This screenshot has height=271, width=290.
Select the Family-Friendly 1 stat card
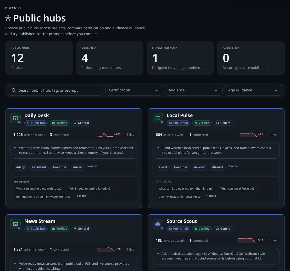coord(180,58)
